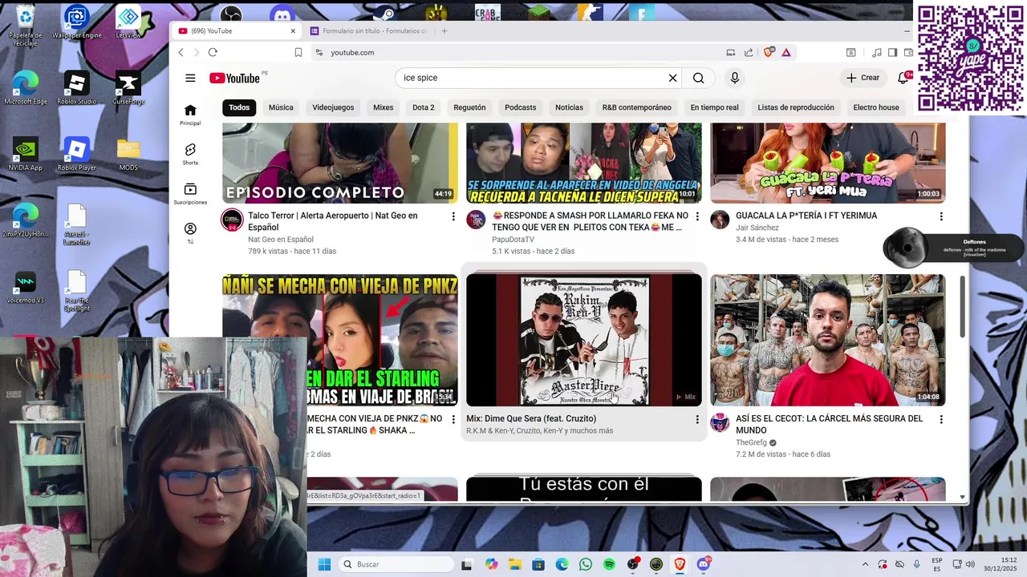
Task: Click the 'Mix: Dime Que Sera' title
Action: click(531, 418)
